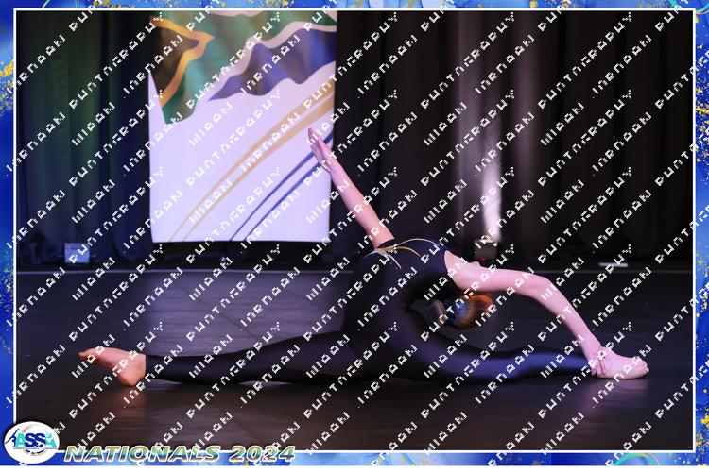Click the ASSA logo badge
The height and width of the screenshot is (472, 709).
click(31, 442)
